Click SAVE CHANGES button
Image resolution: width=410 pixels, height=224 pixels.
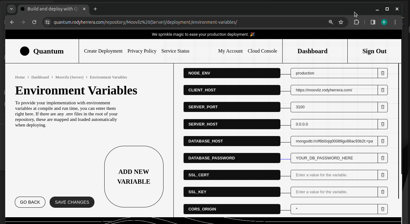(72, 202)
